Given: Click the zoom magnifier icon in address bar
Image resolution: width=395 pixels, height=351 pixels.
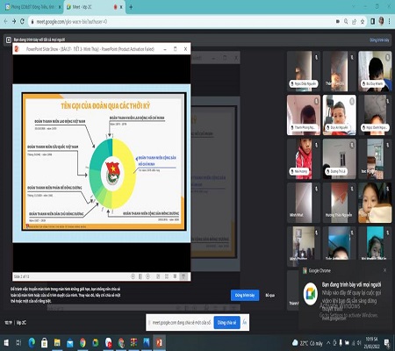Looking at the screenshot, I should 346,21.
